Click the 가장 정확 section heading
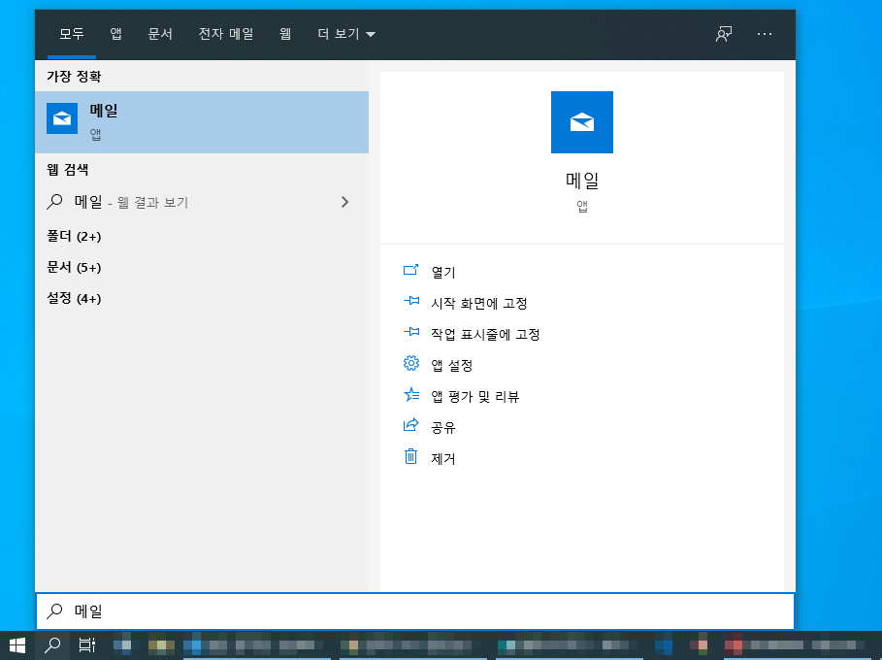The height and width of the screenshot is (660, 882). tap(74, 77)
